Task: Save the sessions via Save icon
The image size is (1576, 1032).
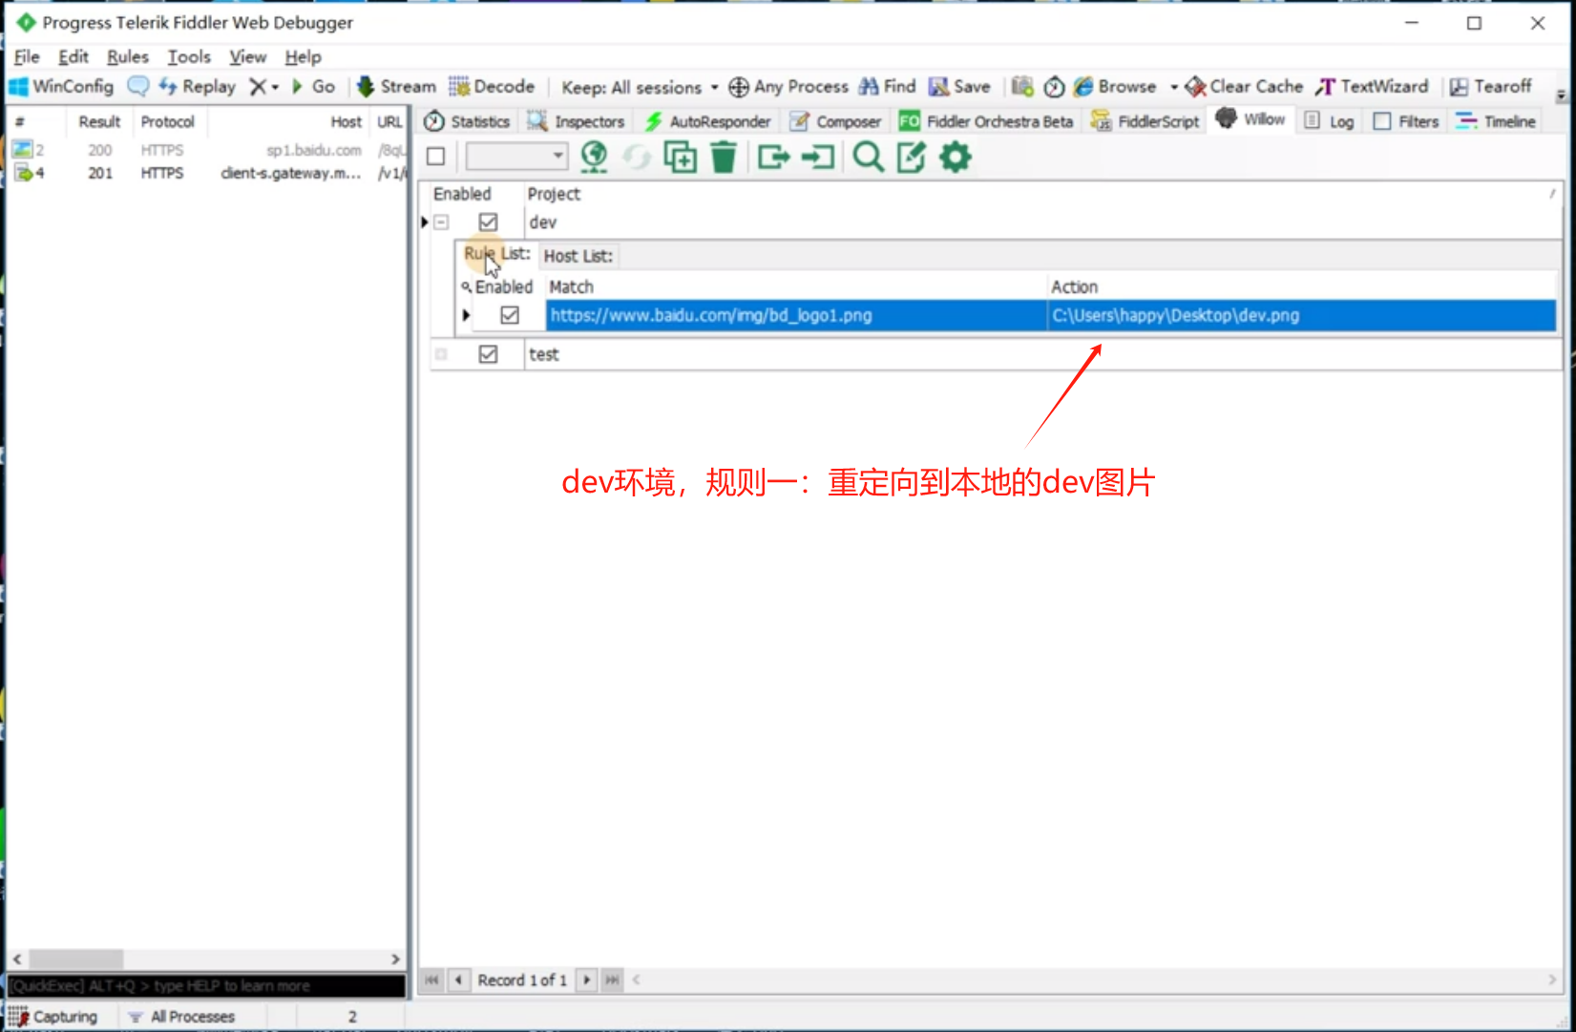Action: point(959,87)
